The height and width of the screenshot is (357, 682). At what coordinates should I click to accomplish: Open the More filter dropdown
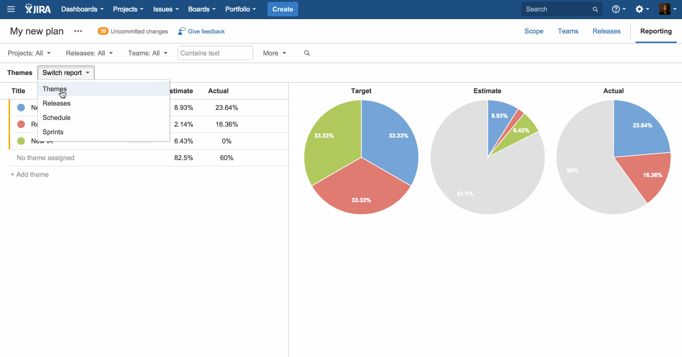point(274,53)
